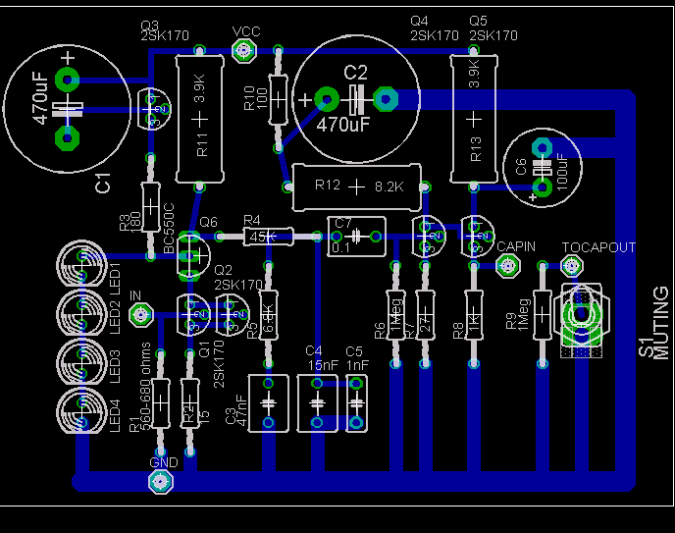Click the LED2 component
675x533 pixels.
81,314
